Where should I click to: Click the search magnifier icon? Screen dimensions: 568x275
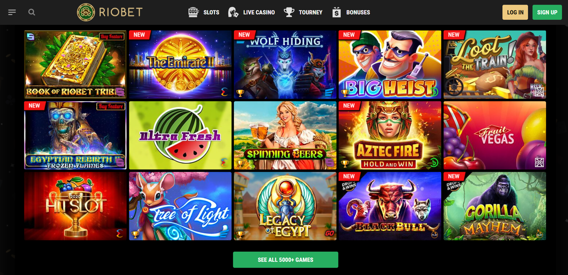click(x=32, y=12)
